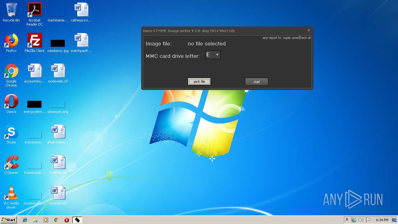The image size is (398, 224).
Task: Select the CCleaner desktop shortcut
Action: 11,165
